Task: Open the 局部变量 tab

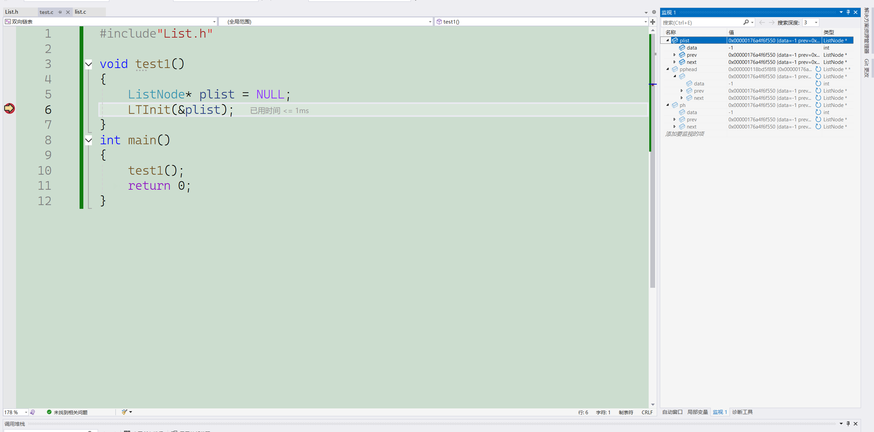Action: [697, 412]
